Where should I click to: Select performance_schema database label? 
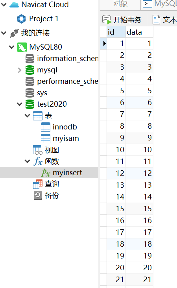[68, 81]
